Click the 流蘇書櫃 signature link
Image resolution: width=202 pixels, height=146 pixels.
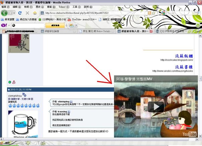pyautogui.click(x=184, y=67)
